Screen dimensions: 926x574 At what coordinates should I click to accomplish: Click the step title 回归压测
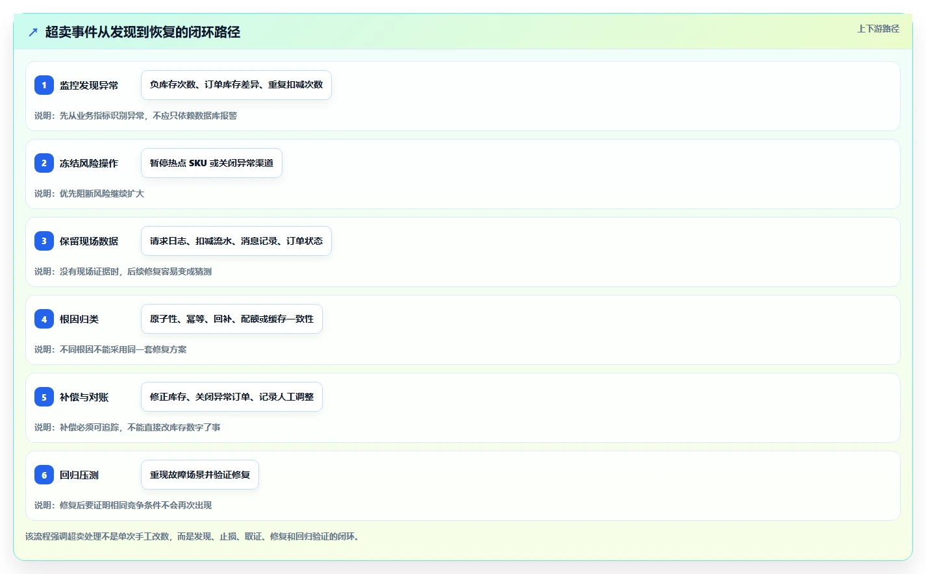pos(79,475)
